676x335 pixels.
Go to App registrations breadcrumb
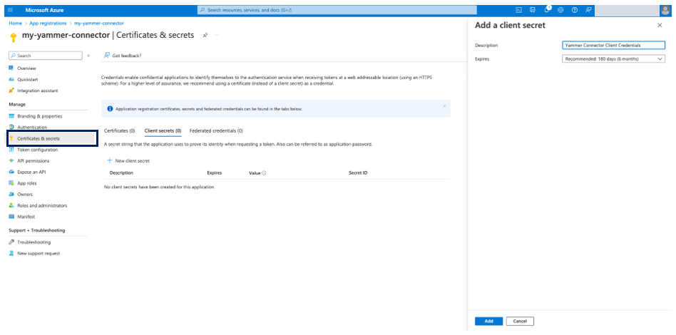48,24
